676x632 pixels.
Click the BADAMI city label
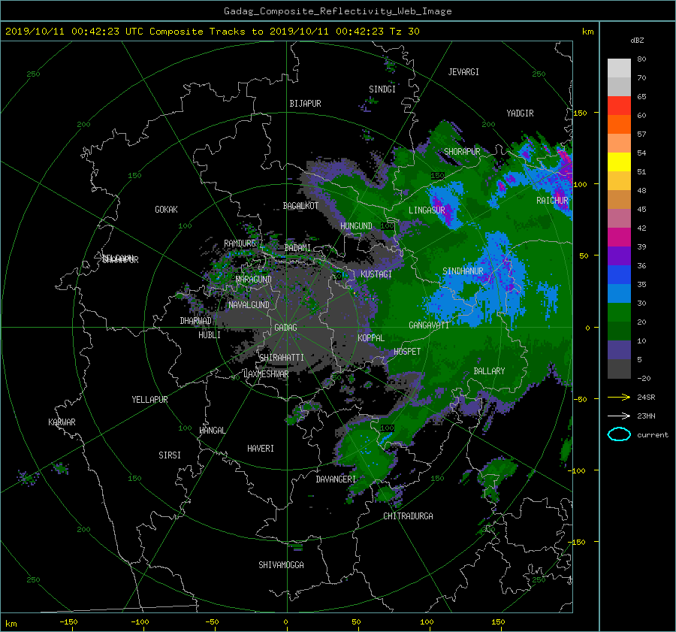[297, 248]
